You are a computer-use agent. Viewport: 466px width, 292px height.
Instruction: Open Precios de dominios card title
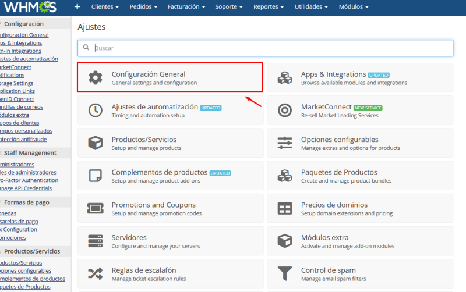[334, 205]
